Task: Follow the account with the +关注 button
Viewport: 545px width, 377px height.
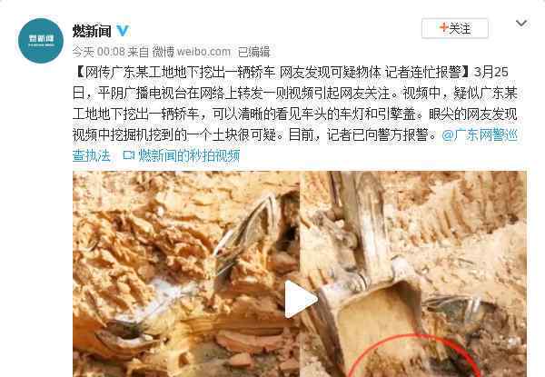Action: point(455,28)
